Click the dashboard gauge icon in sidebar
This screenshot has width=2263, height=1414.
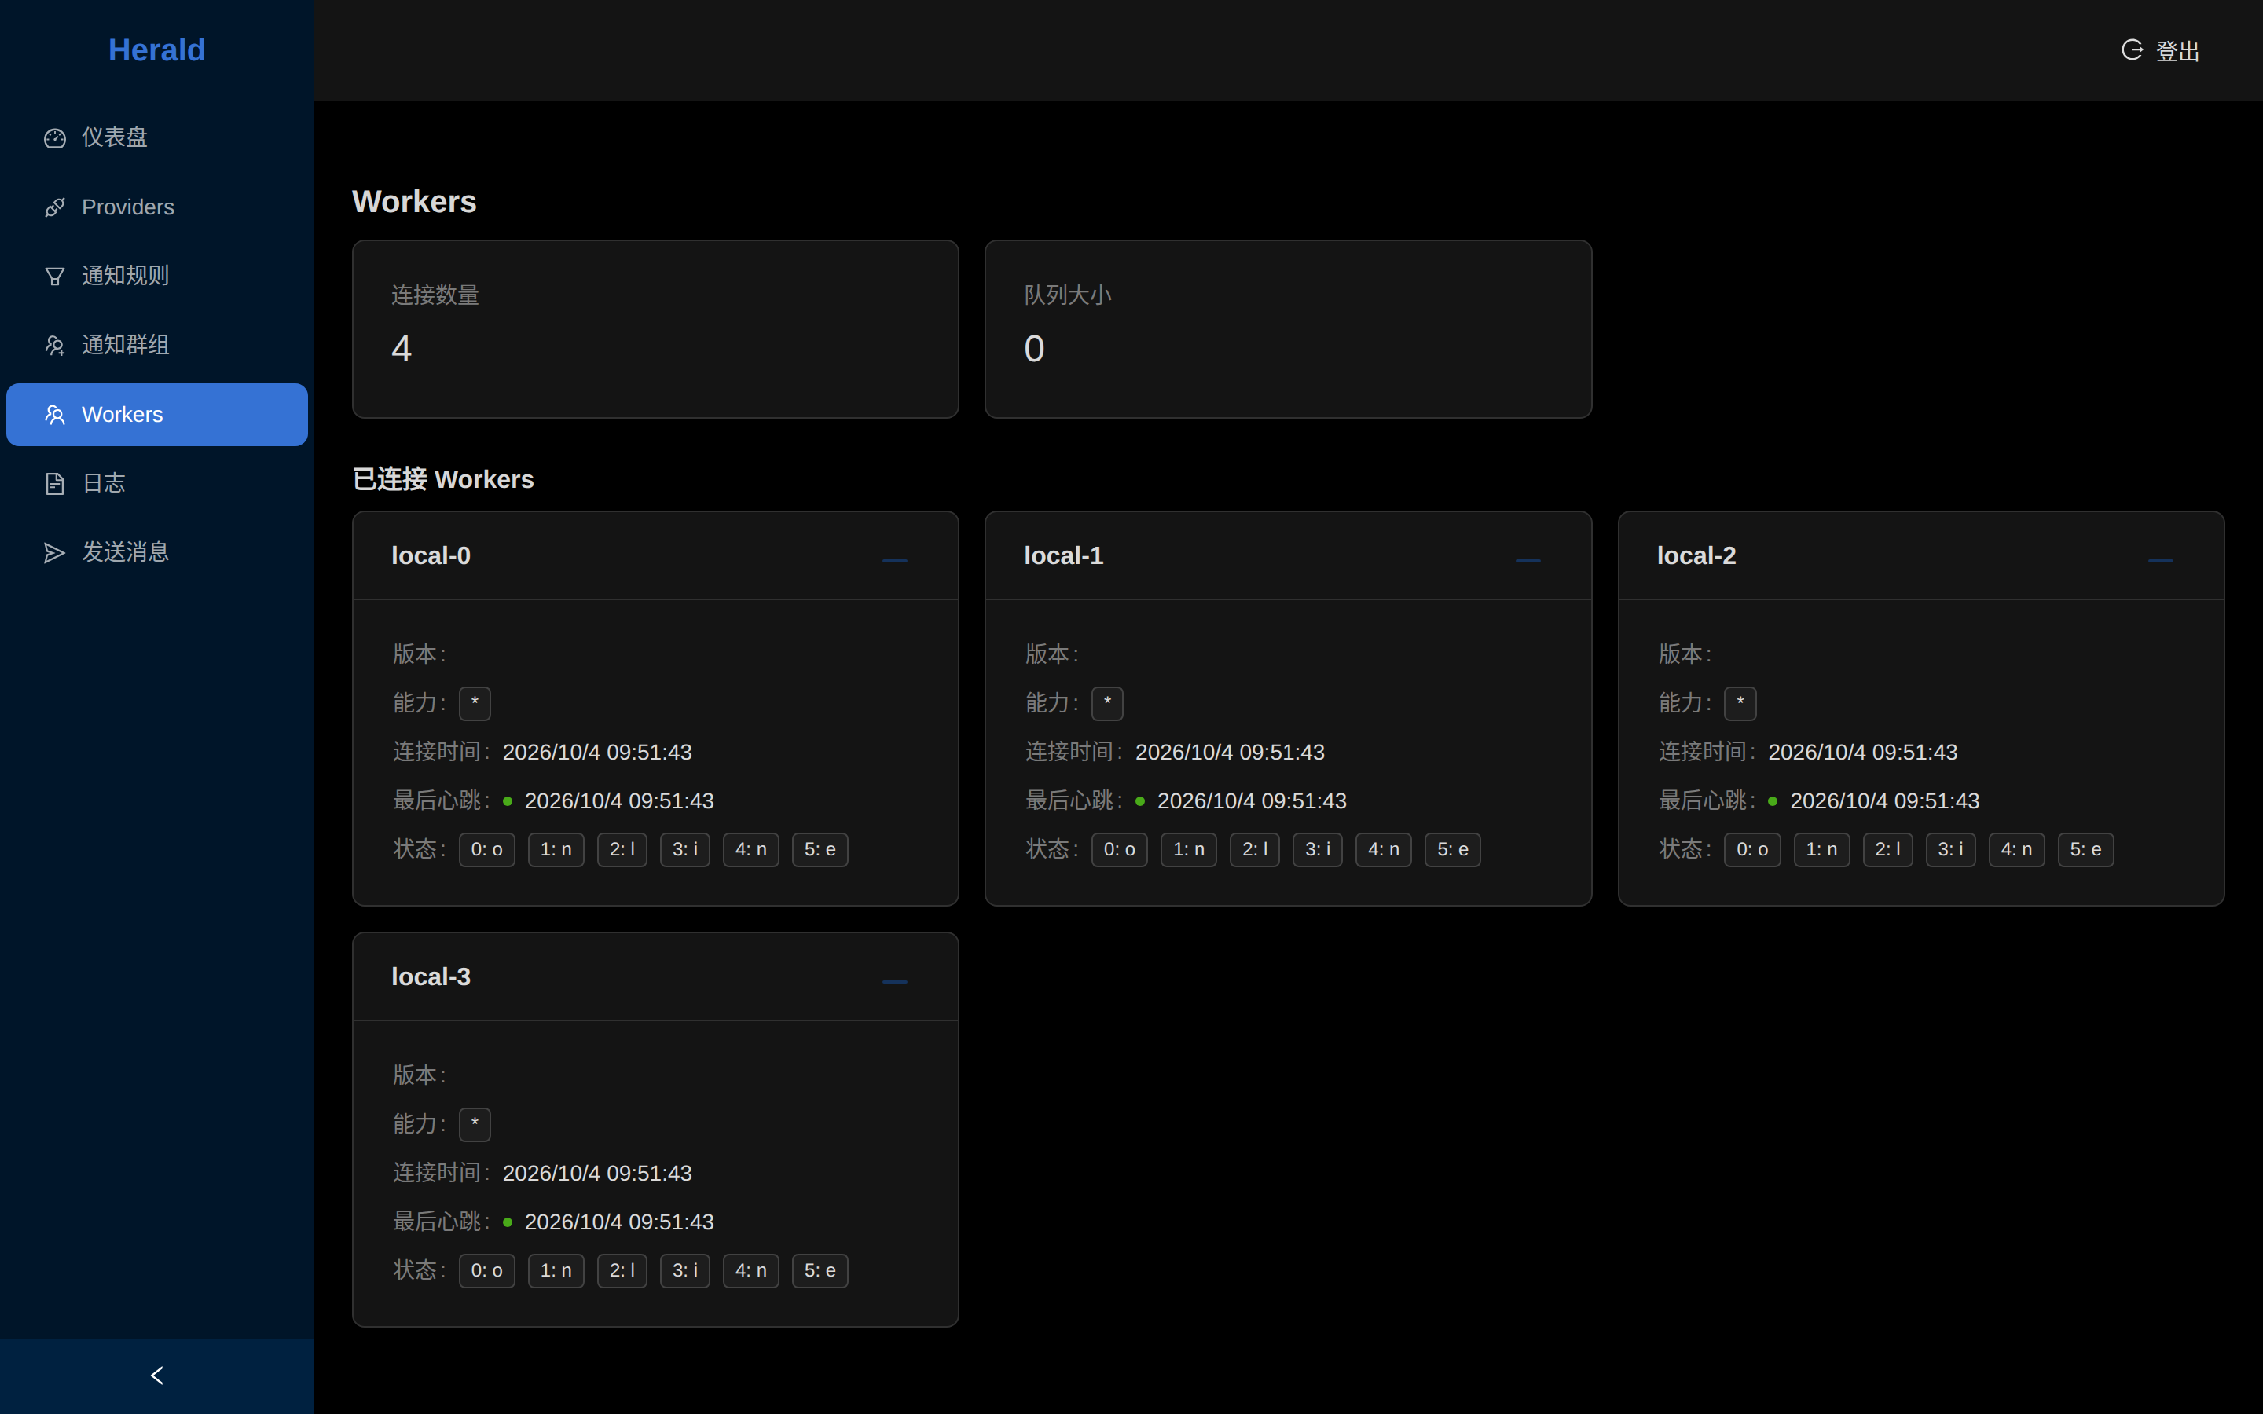pyautogui.click(x=55, y=138)
